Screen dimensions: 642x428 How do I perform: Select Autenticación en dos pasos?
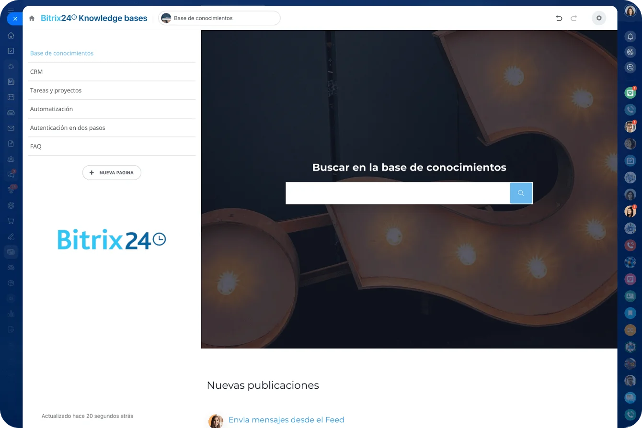click(68, 128)
